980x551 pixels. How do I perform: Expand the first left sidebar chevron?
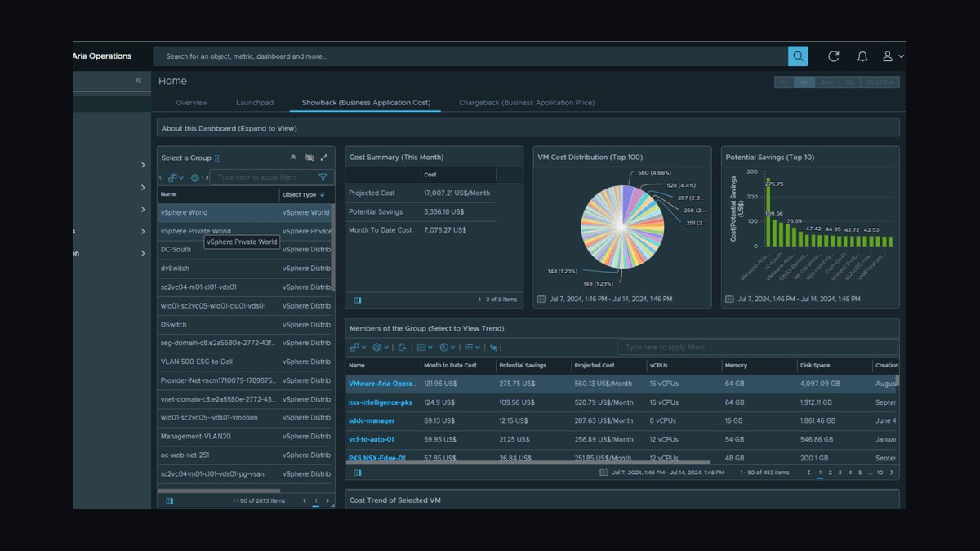coord(143,165)
